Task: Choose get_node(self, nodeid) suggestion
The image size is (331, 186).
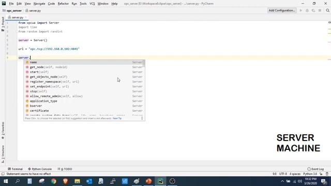Action: pyautogui.click(x=84, y=67)
